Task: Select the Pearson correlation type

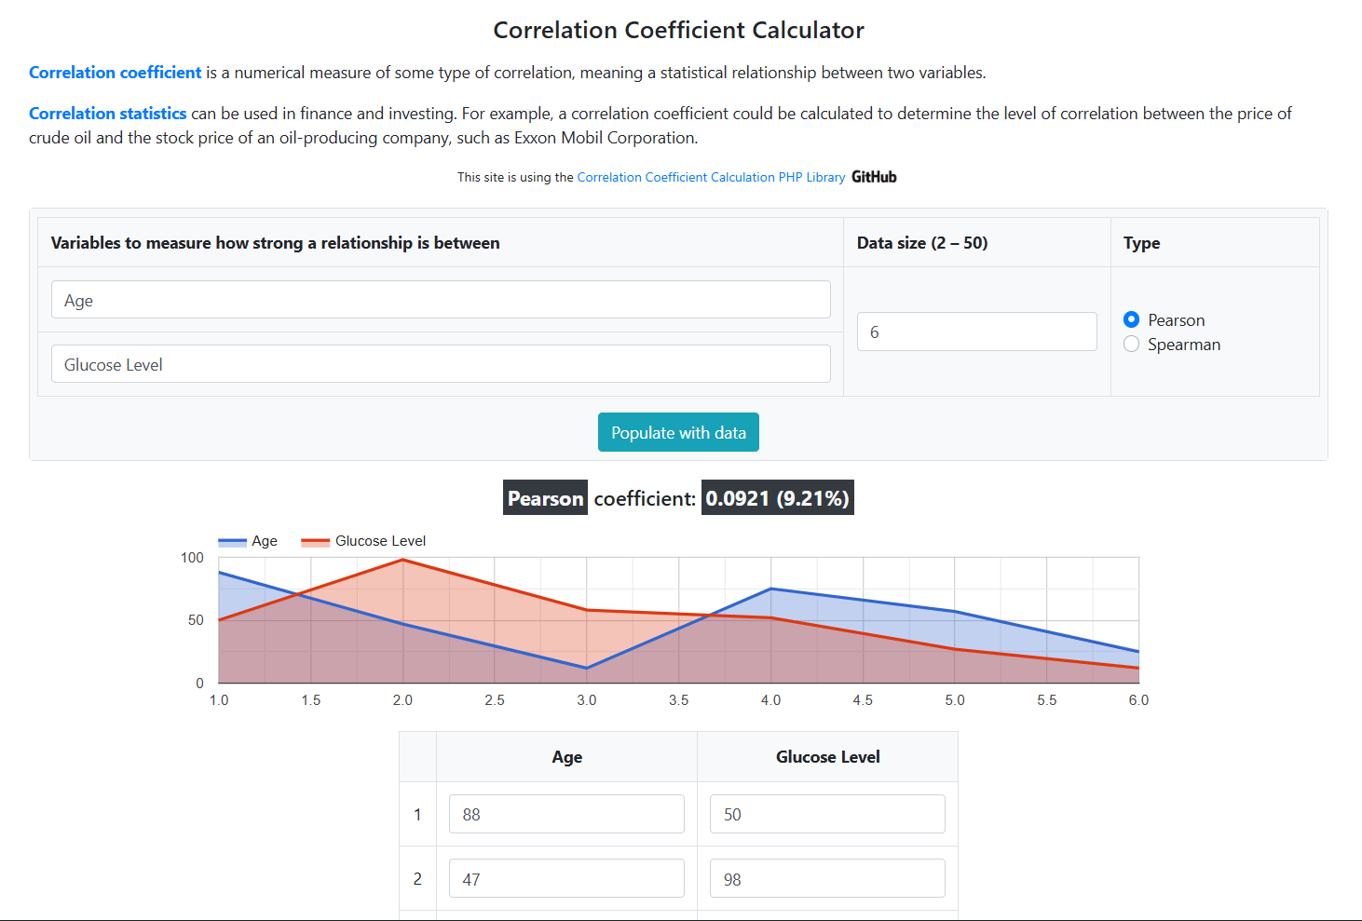Action: 1131,318
